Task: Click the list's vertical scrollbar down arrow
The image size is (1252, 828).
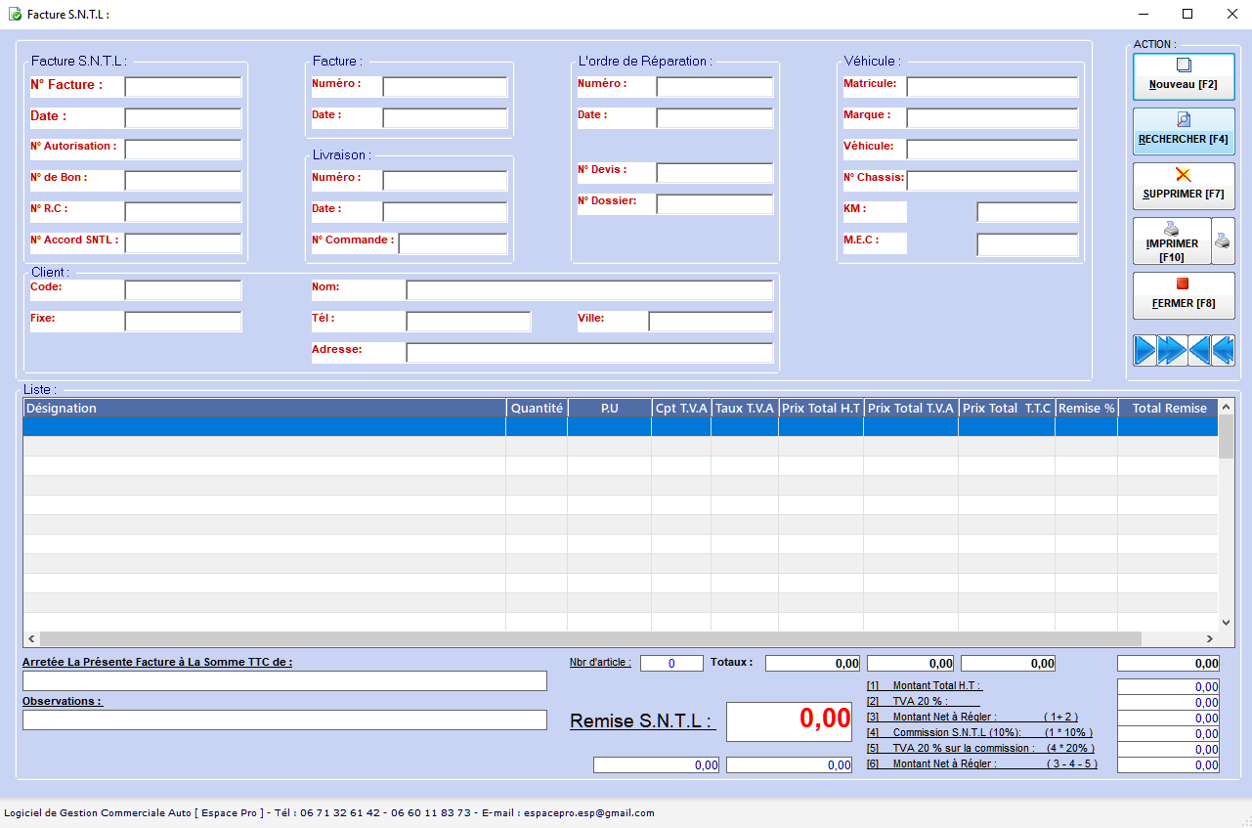Action: point(1226,622)
